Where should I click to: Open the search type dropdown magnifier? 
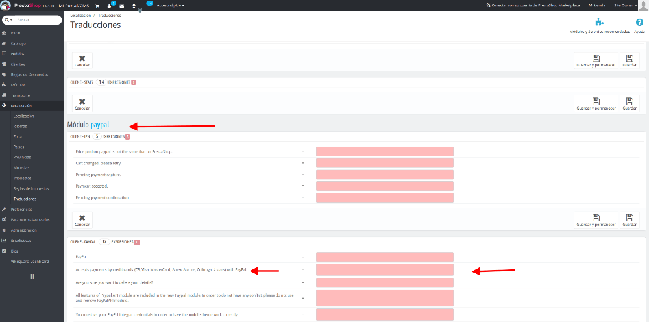click(8, 20)
